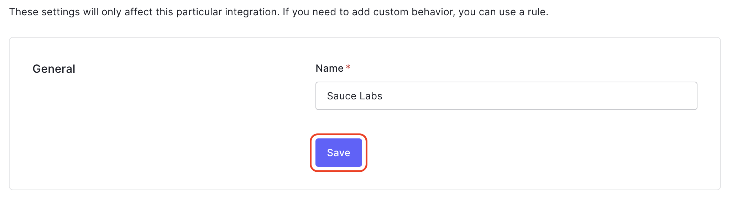Image resolution: width=737 pixels, height=203 pixels.
Task: Click the General section heading
Action: pyautogui.click(x=54, y=69)
